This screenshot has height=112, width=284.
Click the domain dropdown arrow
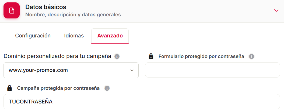(132, 70)
